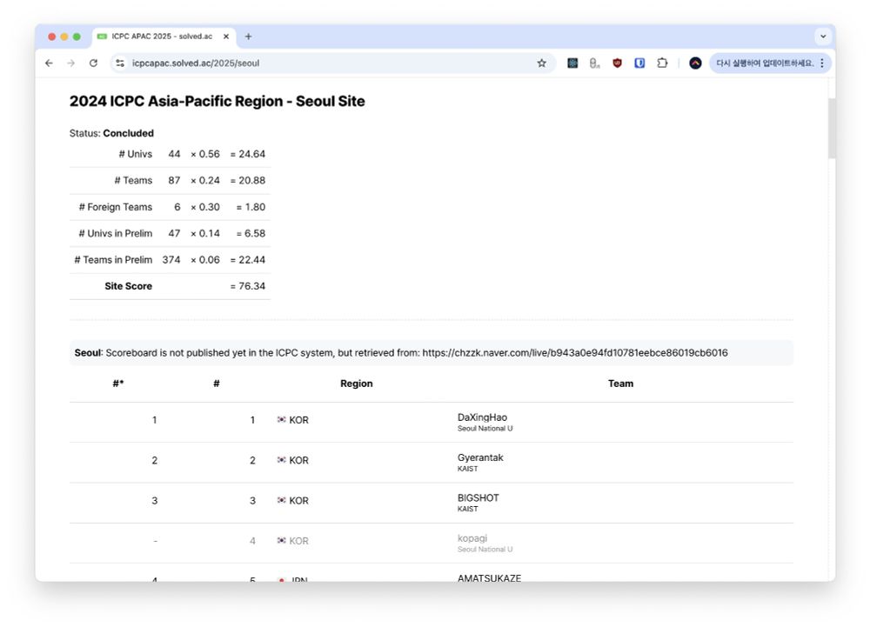Click the chzzk.naver.com live link text
This screenshot has width=870, height=627.
click(575, 352)
